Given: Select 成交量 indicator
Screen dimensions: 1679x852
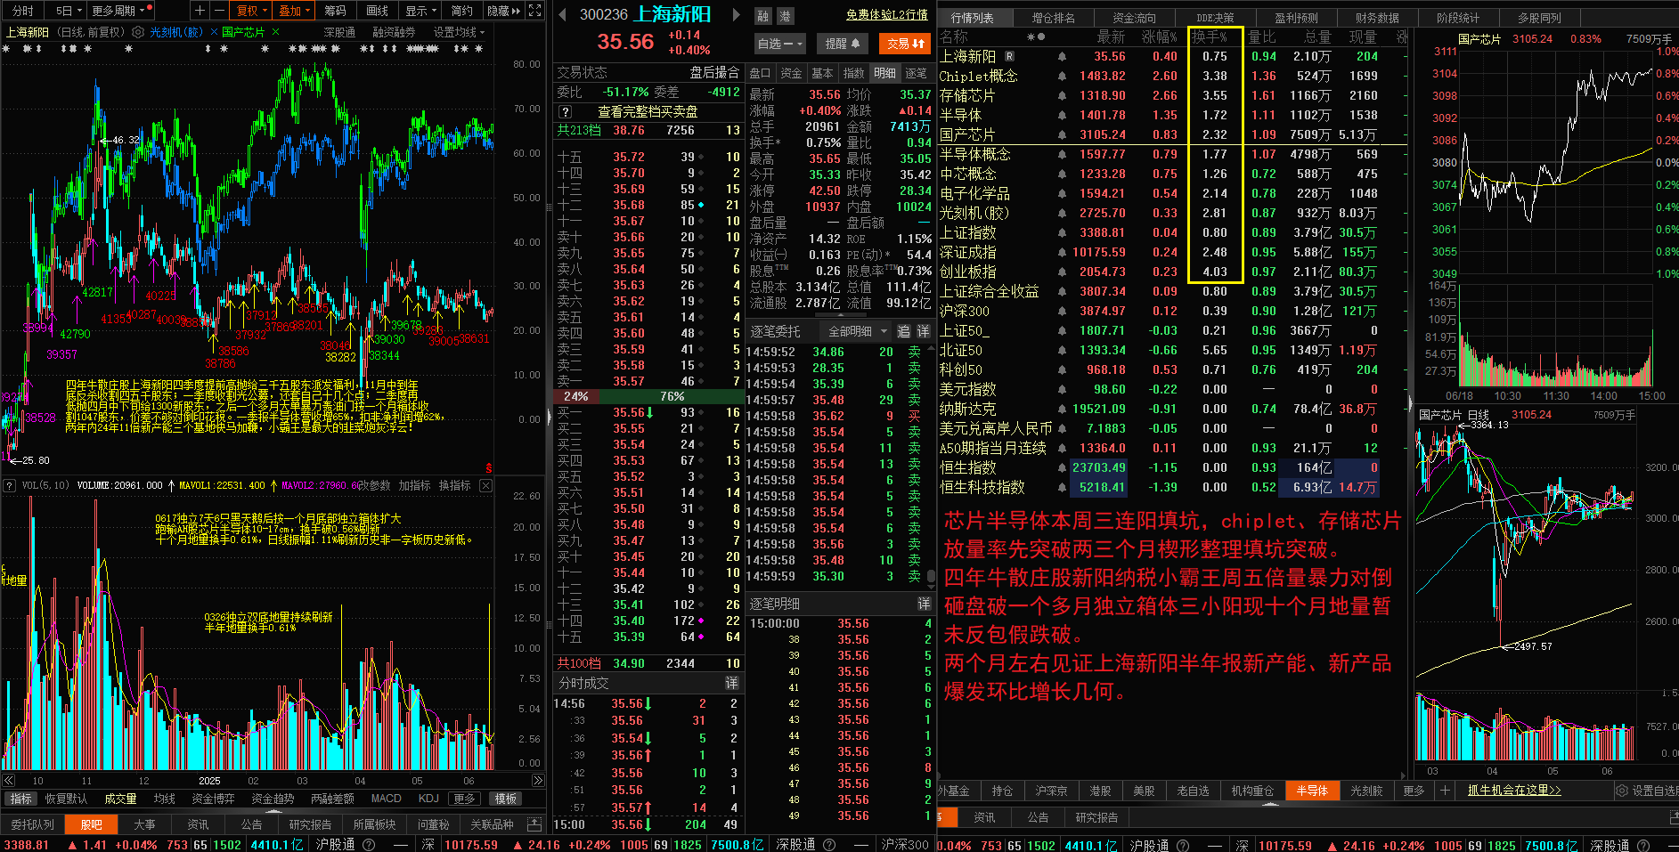Looking at the screenshot, I should (x=120, y=799).
